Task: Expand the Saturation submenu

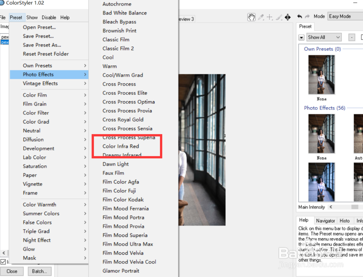Action: click(x=49, y=166)
